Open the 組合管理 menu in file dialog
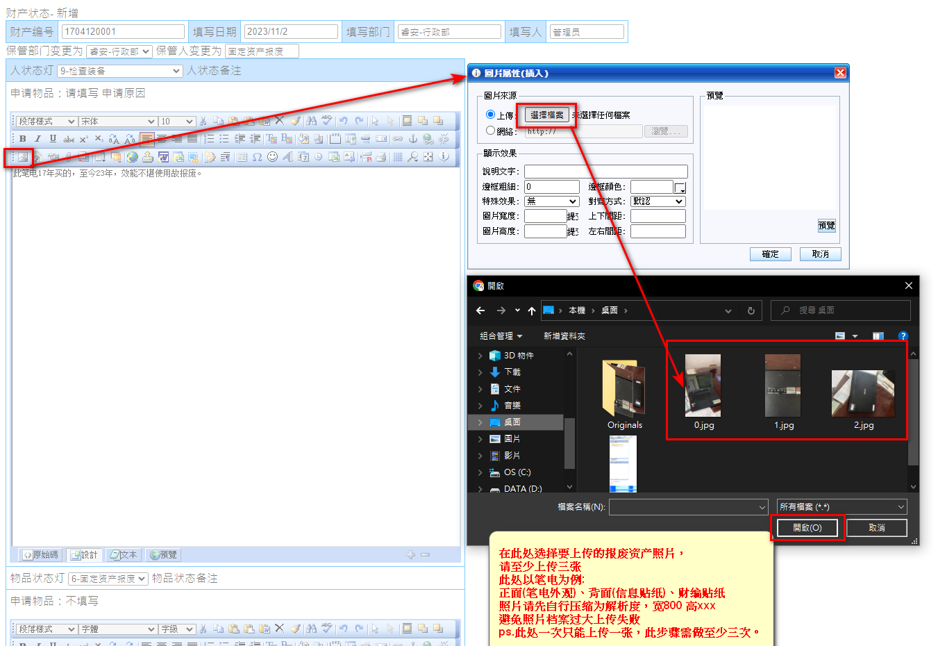This screenshot has width=938, height=646. point(501,336)
